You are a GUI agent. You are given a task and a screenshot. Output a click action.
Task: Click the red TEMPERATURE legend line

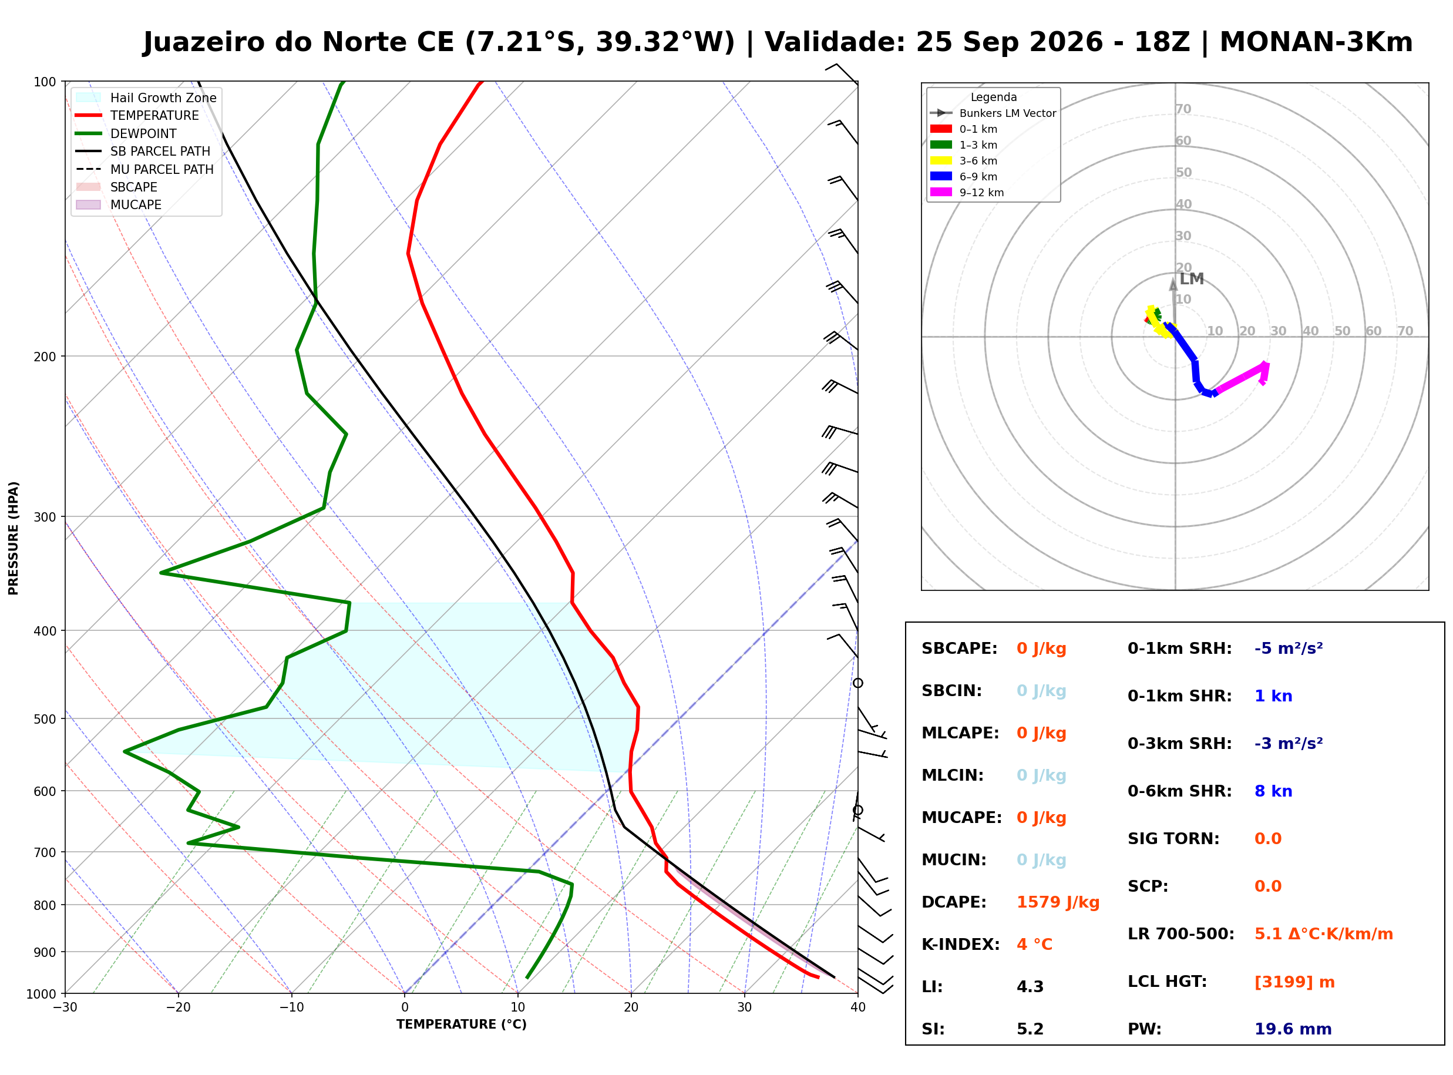click(x=89, y=115)
